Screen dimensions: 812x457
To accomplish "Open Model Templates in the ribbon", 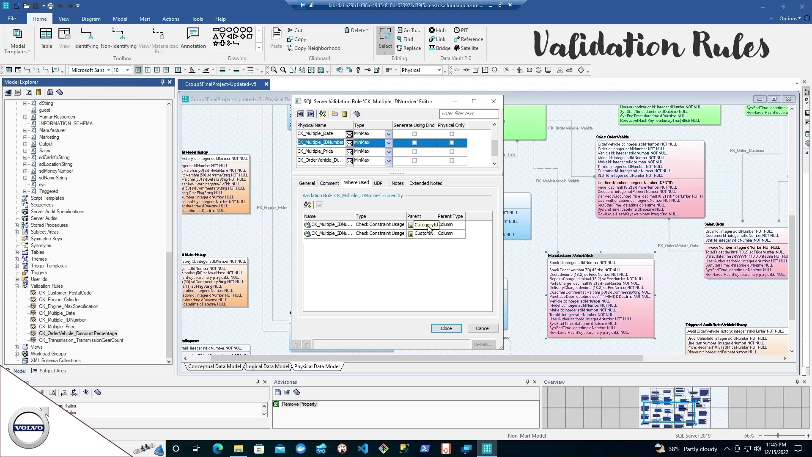I will tap(17, 41).
